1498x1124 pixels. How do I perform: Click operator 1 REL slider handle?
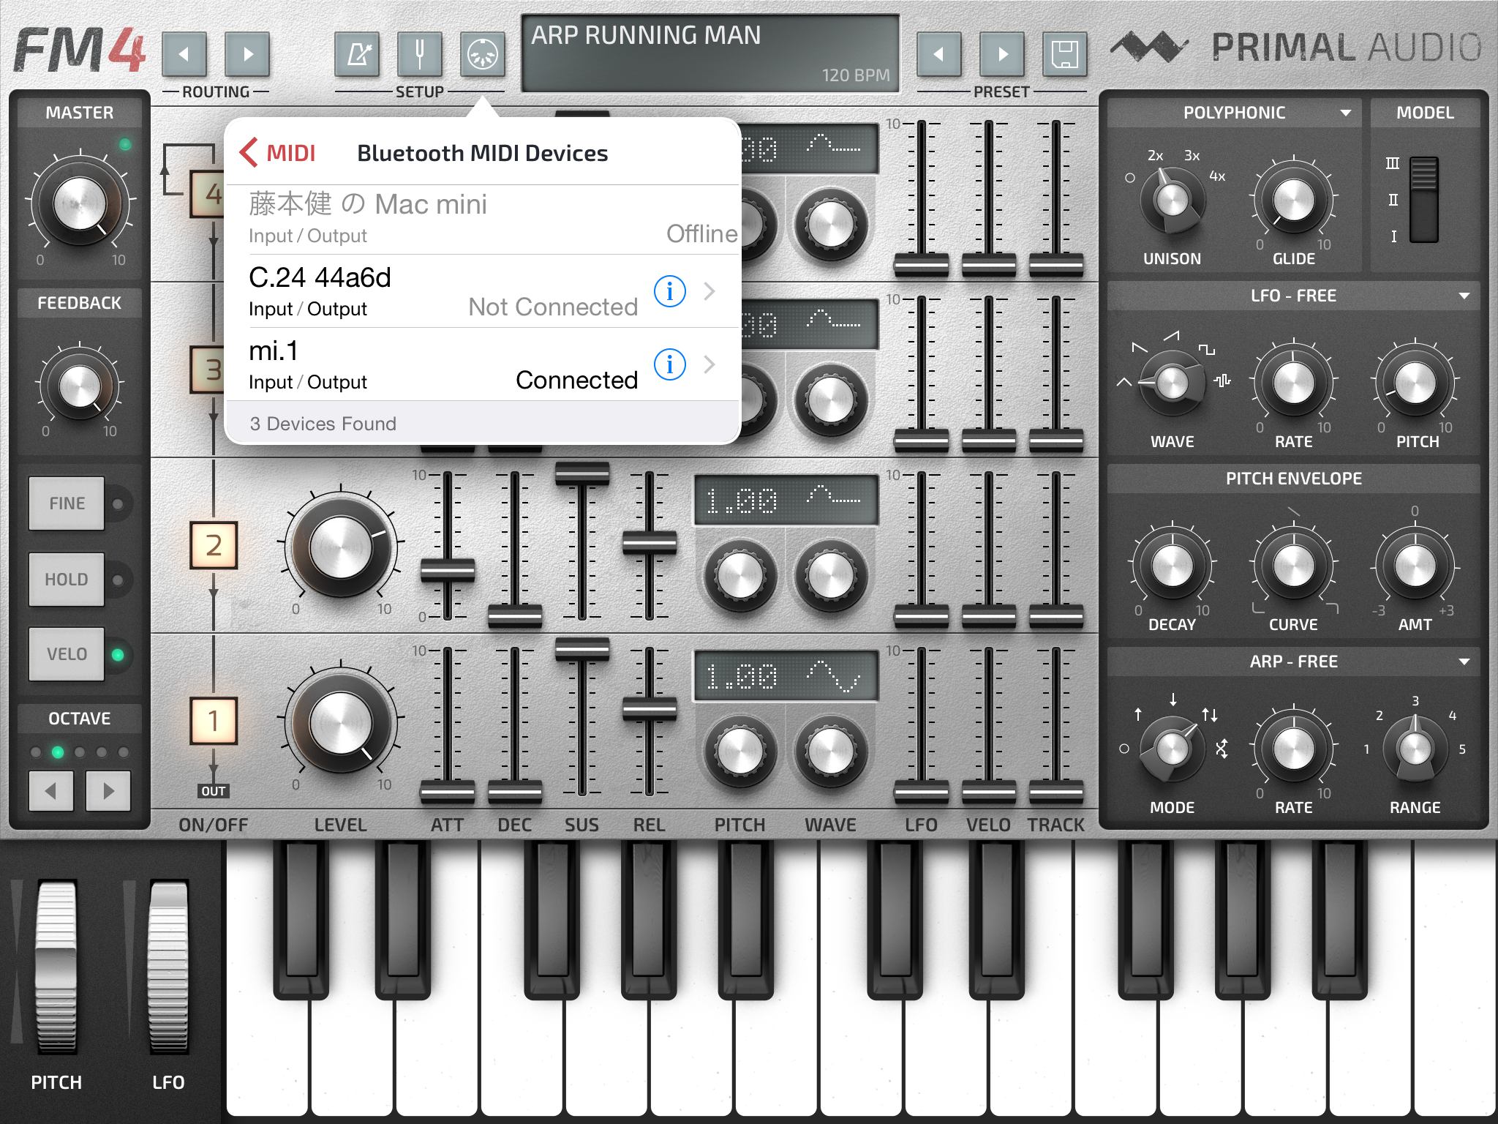(650, 708)
